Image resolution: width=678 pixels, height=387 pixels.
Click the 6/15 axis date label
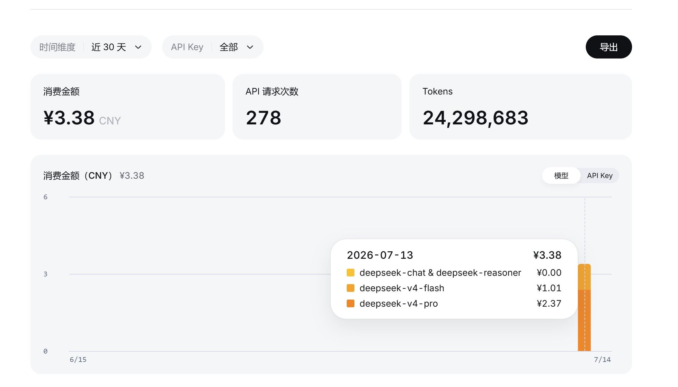pos(78,359)
